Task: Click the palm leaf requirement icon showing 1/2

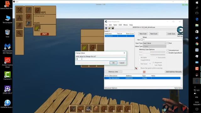Action: click(x=37, y=28)
